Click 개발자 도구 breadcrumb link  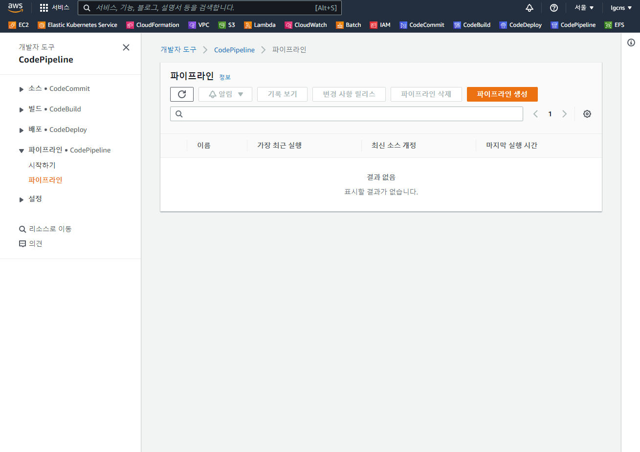[x=178, y=49]
